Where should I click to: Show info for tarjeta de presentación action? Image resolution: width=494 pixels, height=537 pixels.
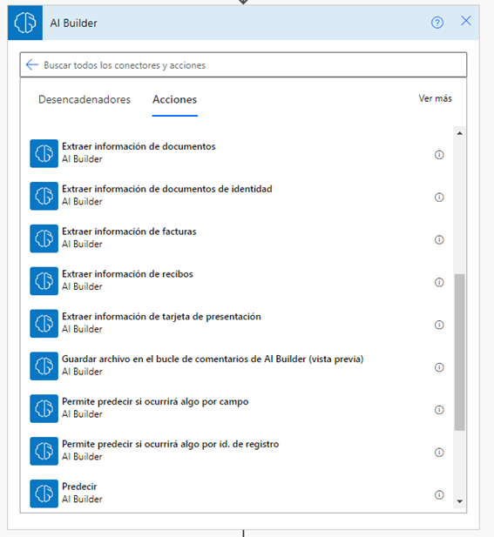[x=439, y=325]
